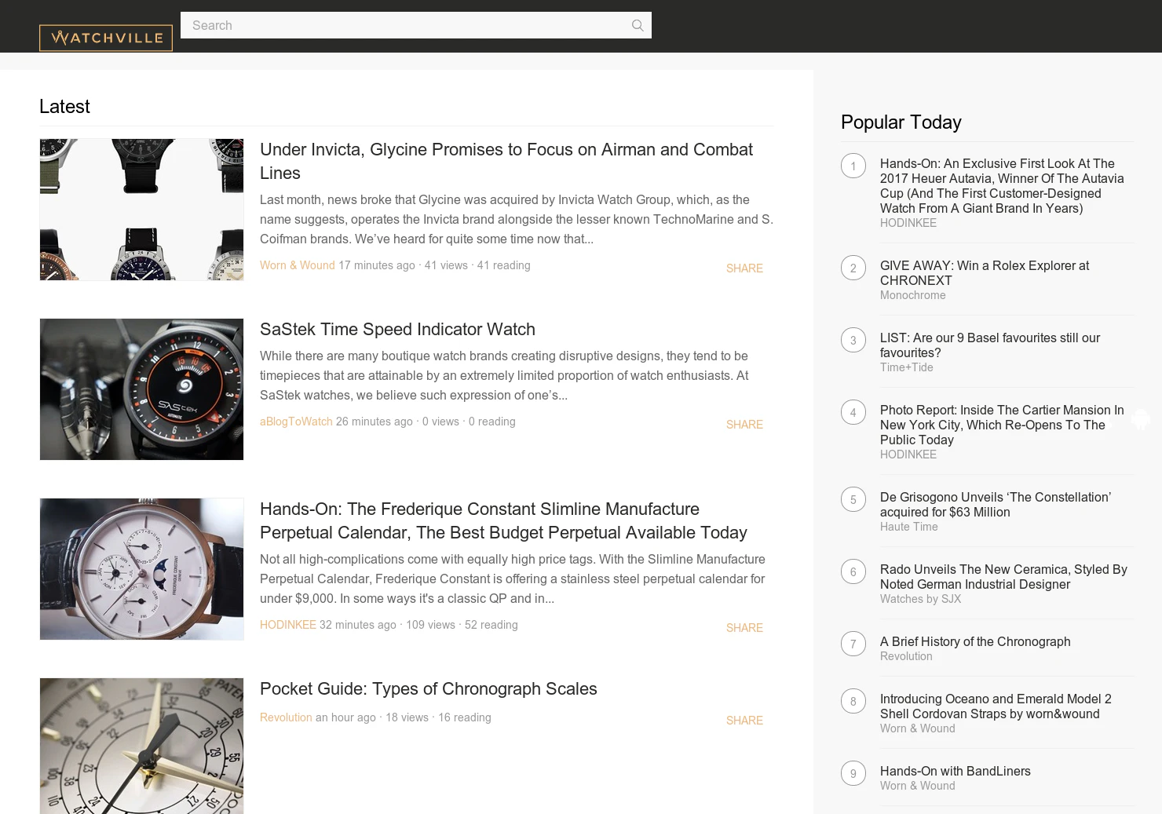1162x814 pixels.
Task: Click Haute Time source label
Action: point(909,527)
